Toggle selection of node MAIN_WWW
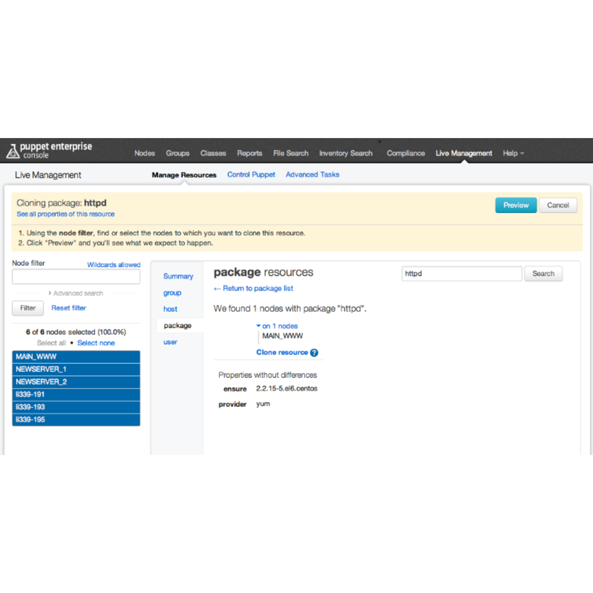The image size is (593, 593). pyautogui.click(x=76, y=357)
